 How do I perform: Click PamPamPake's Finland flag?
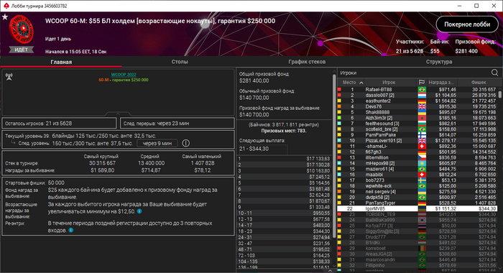click(422, 135)
